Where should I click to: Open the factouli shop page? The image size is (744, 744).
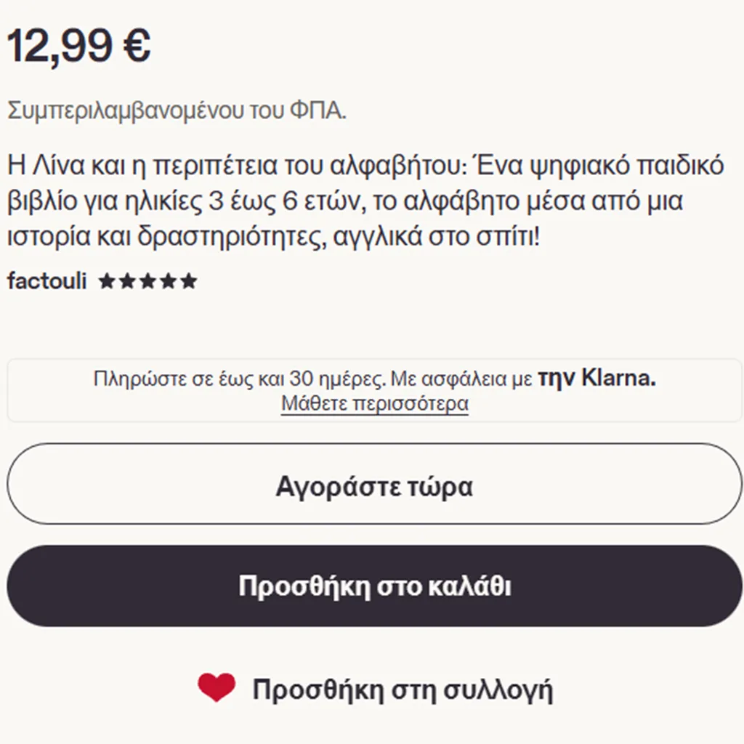(x=47, y=281)
